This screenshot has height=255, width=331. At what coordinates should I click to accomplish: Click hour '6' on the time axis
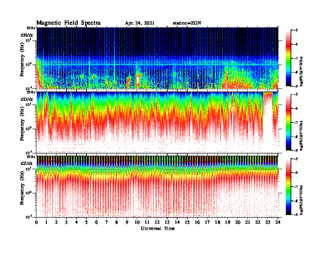(97, 222)
